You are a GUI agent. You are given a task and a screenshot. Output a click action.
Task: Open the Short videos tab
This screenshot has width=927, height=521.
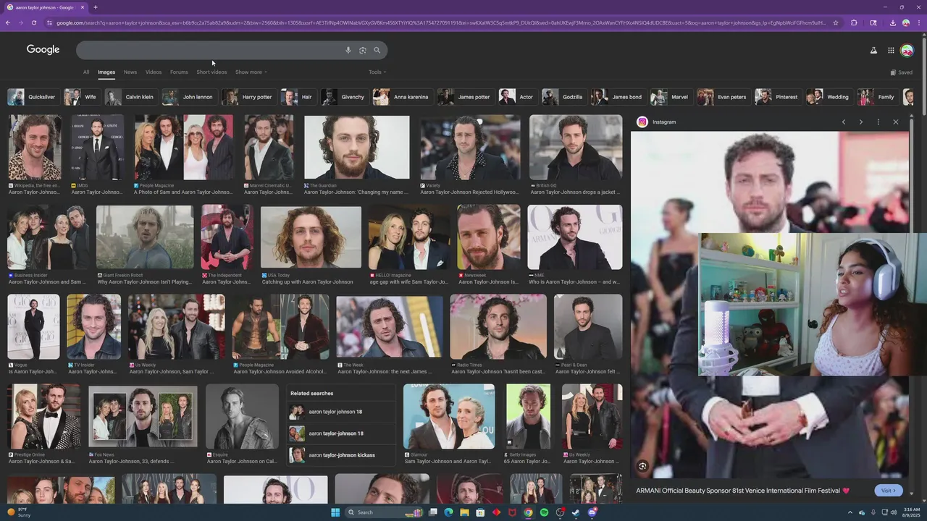(211, 72)
